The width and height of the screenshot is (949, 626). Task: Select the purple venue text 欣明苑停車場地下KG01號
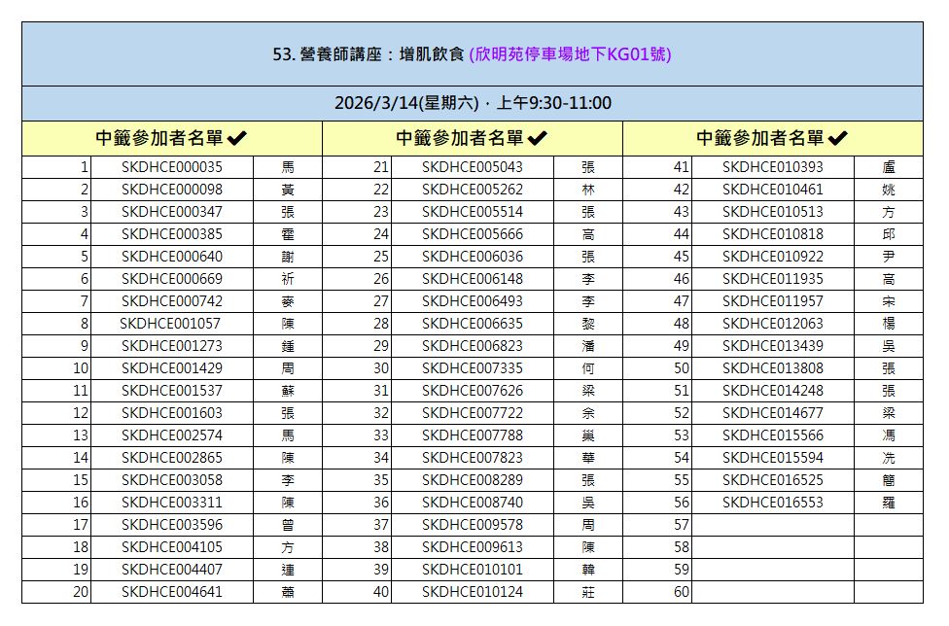pos(570,54)
